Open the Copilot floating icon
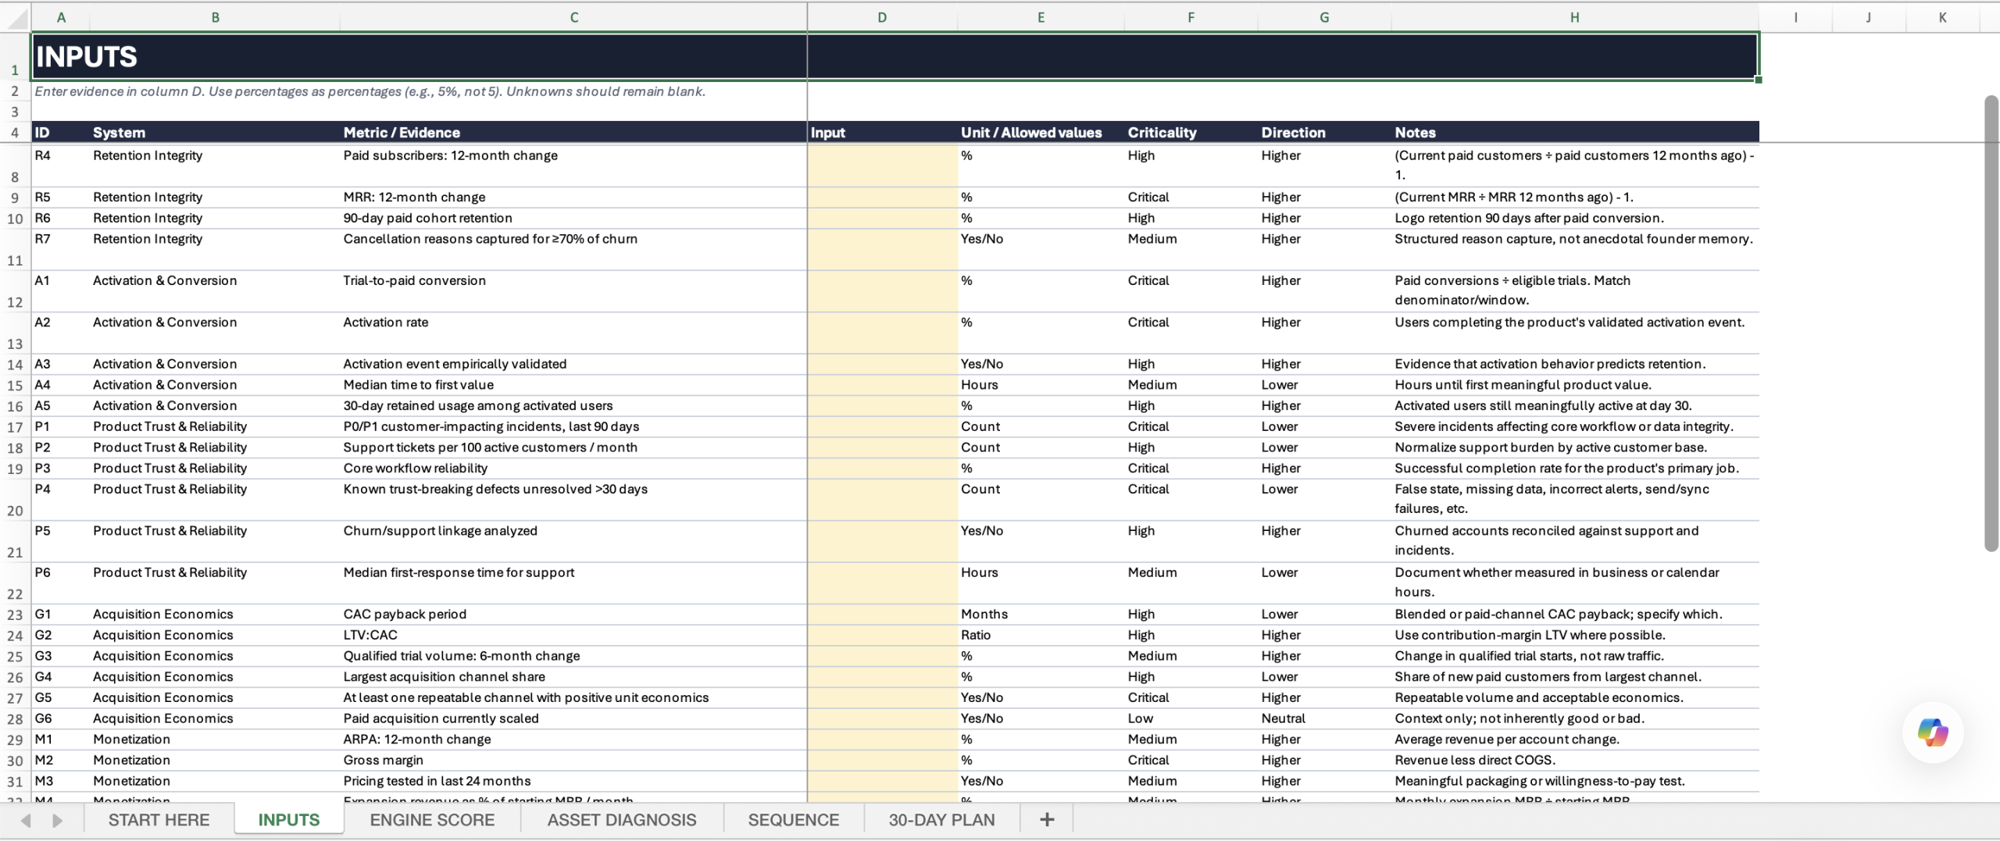The width and height of the screenshot is (2000, 841). click(x=1932, y=732)
